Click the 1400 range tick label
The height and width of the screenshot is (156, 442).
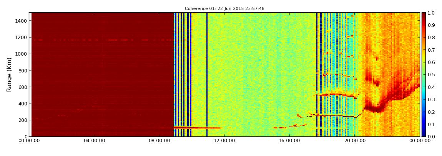click(x=21, y=21)
